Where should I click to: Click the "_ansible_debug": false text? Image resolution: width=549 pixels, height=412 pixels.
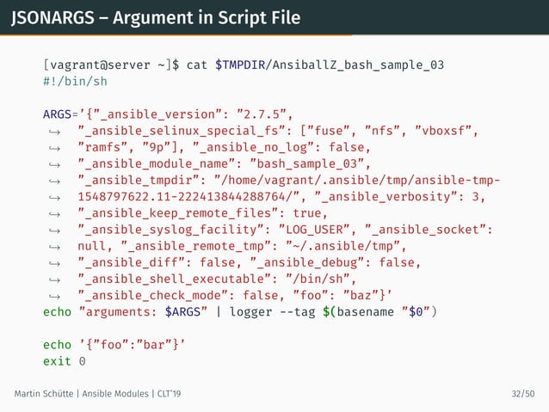point(332,262)
